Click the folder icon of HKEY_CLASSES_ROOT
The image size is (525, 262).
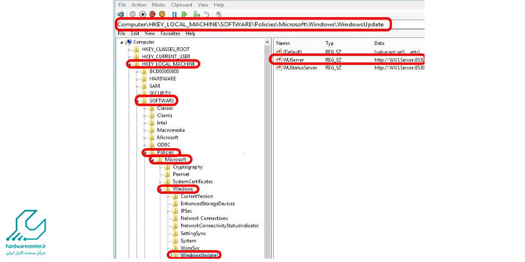click(x=136, y=49)
